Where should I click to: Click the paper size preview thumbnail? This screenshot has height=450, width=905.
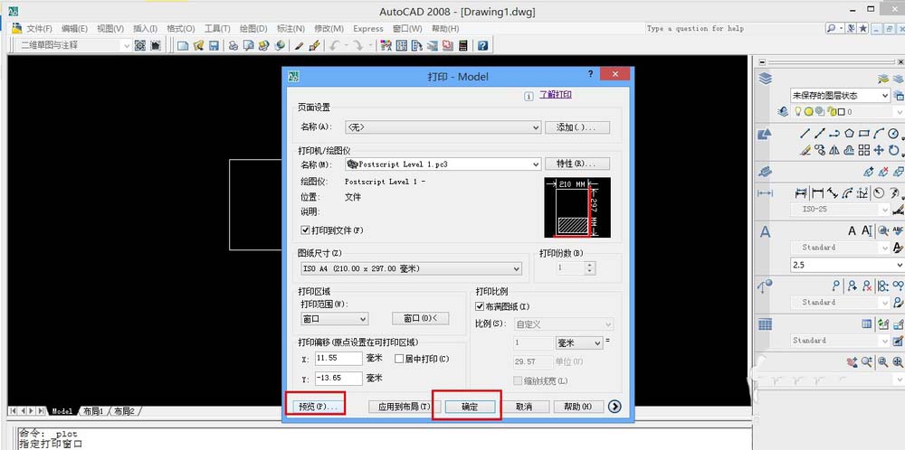(x=577, y=207)
